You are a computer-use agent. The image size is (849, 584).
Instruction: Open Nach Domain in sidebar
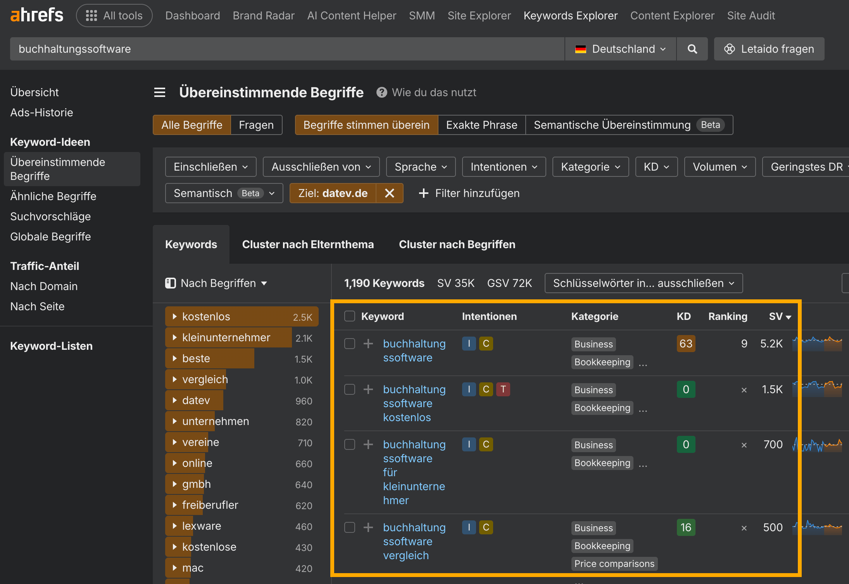[44, 286]
